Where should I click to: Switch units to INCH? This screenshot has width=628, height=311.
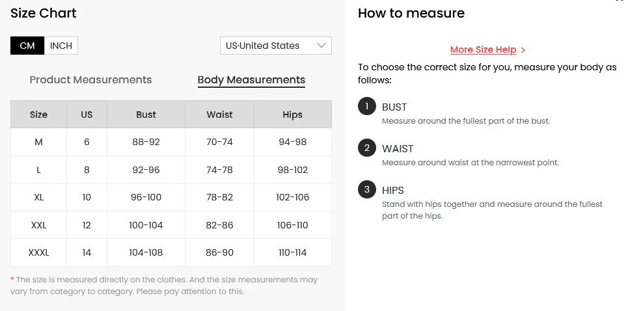[61, 46]
